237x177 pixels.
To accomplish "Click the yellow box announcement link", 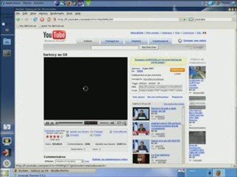I will [x=158, y=61].
